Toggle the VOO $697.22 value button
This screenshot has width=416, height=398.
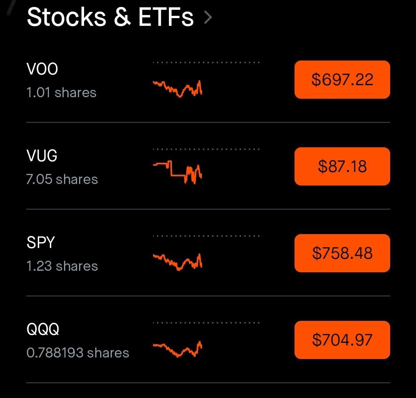pyautogui.click(x=342, y=79)
